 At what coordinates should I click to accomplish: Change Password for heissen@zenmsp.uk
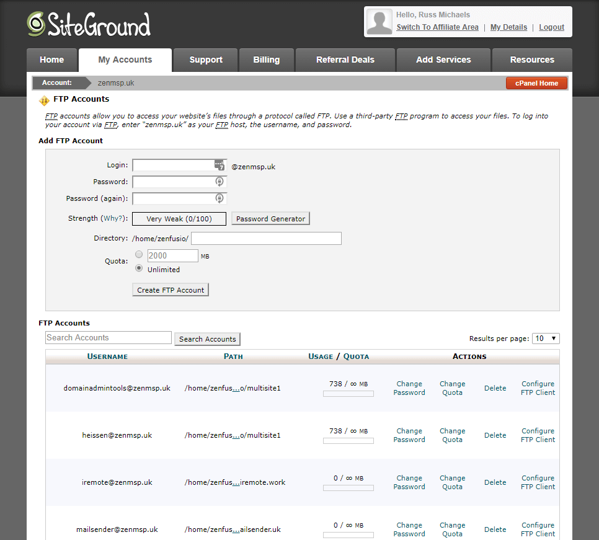409,435
